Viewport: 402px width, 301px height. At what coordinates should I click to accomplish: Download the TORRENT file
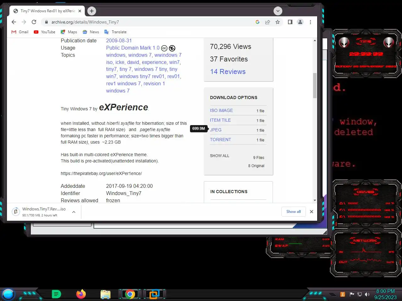point(220,140)
